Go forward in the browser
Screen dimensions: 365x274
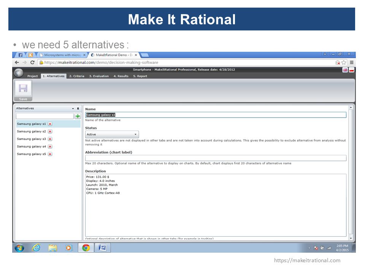coord(25,62)
